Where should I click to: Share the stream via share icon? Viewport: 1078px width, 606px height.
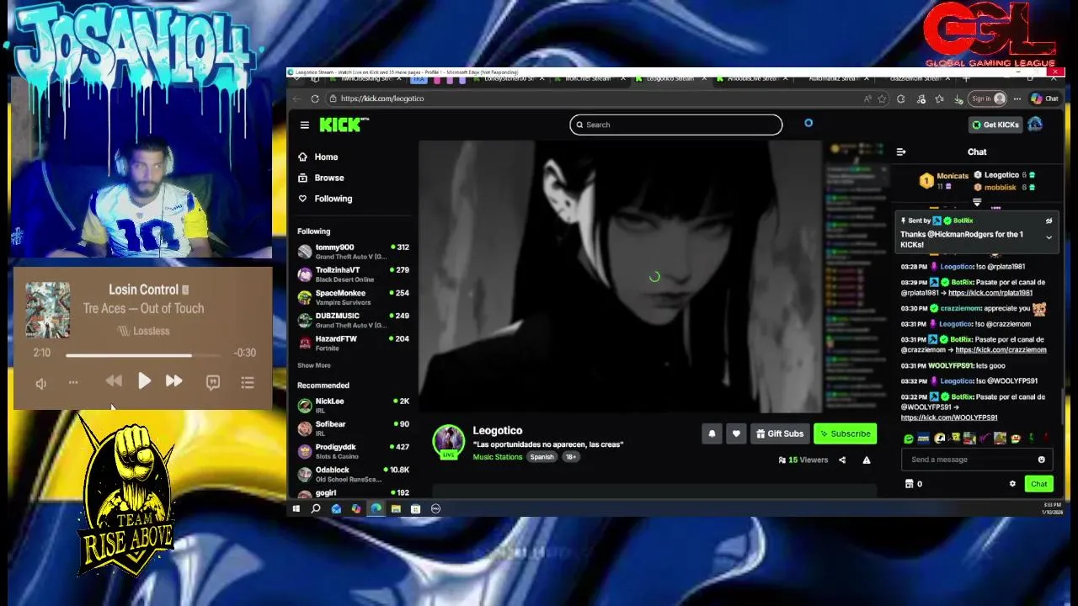(841, 460)
